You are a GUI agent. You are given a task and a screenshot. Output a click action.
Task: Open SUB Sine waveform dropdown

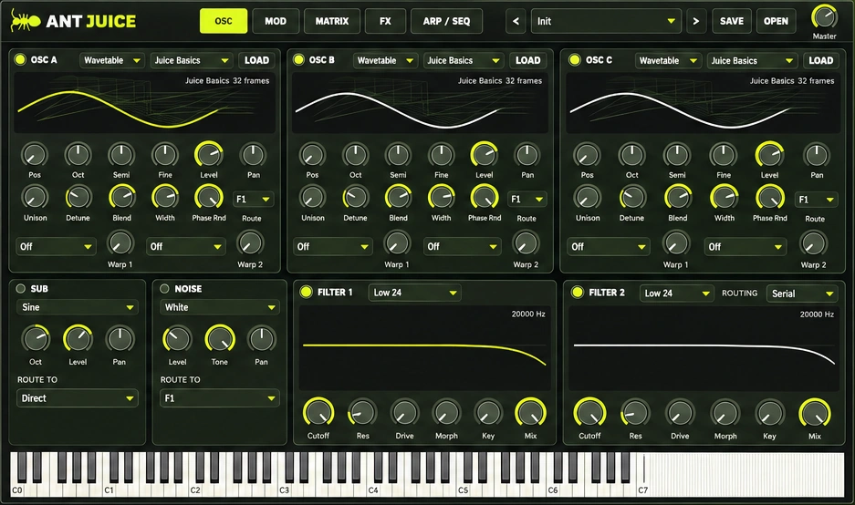(77, 307)
